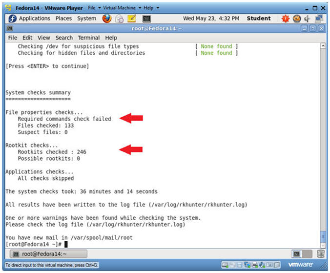Open the Evolution mail launcher icon

[119, 19]
